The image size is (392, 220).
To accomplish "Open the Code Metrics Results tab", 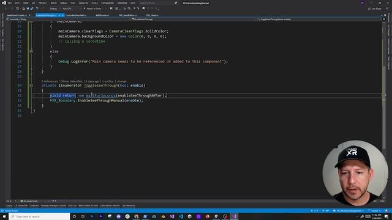I will (x=110, y=205).
